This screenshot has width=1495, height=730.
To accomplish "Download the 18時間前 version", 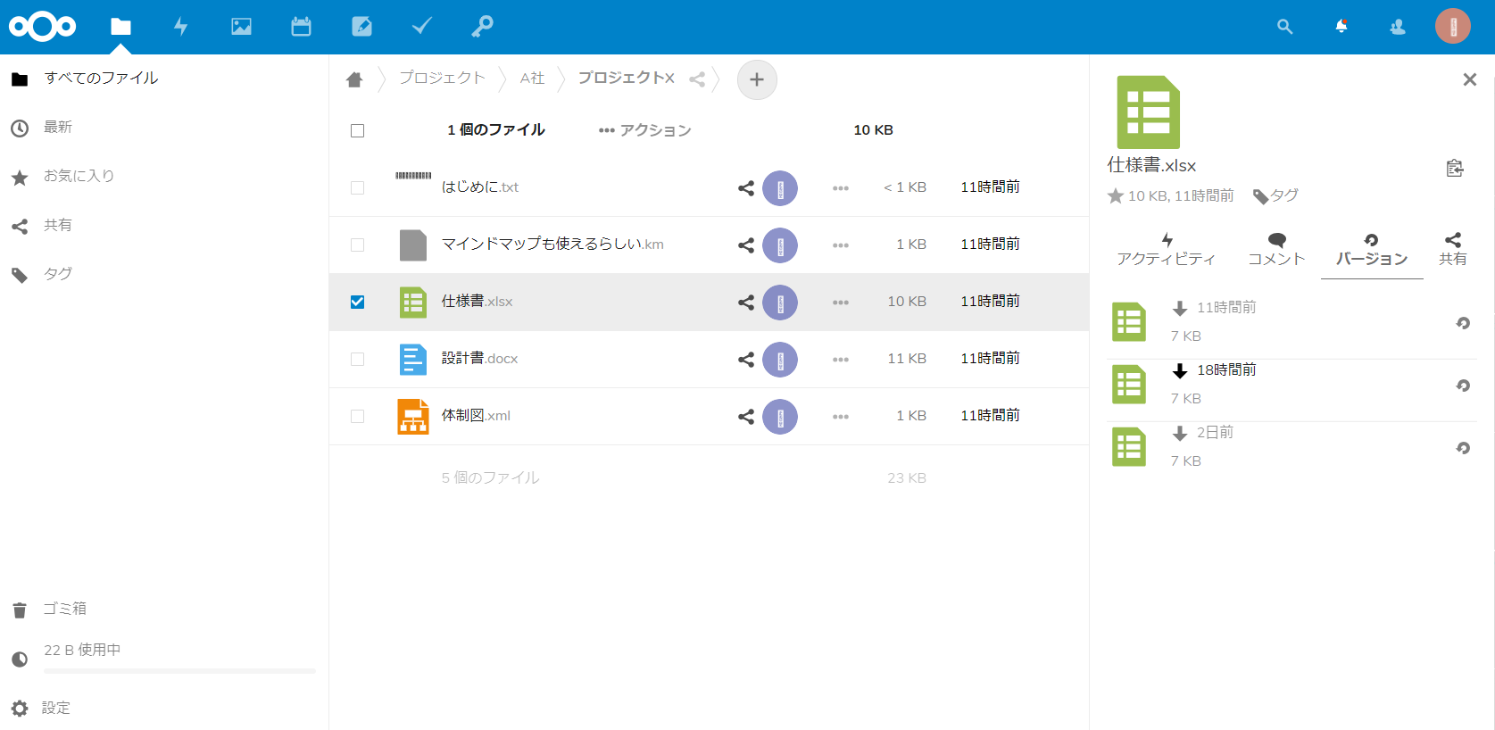I will pyautogui.click(x=1180, y=370).
